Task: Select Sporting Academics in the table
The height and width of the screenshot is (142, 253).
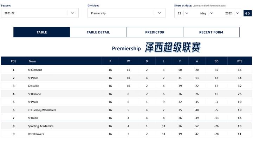Action: coord(40,126)
